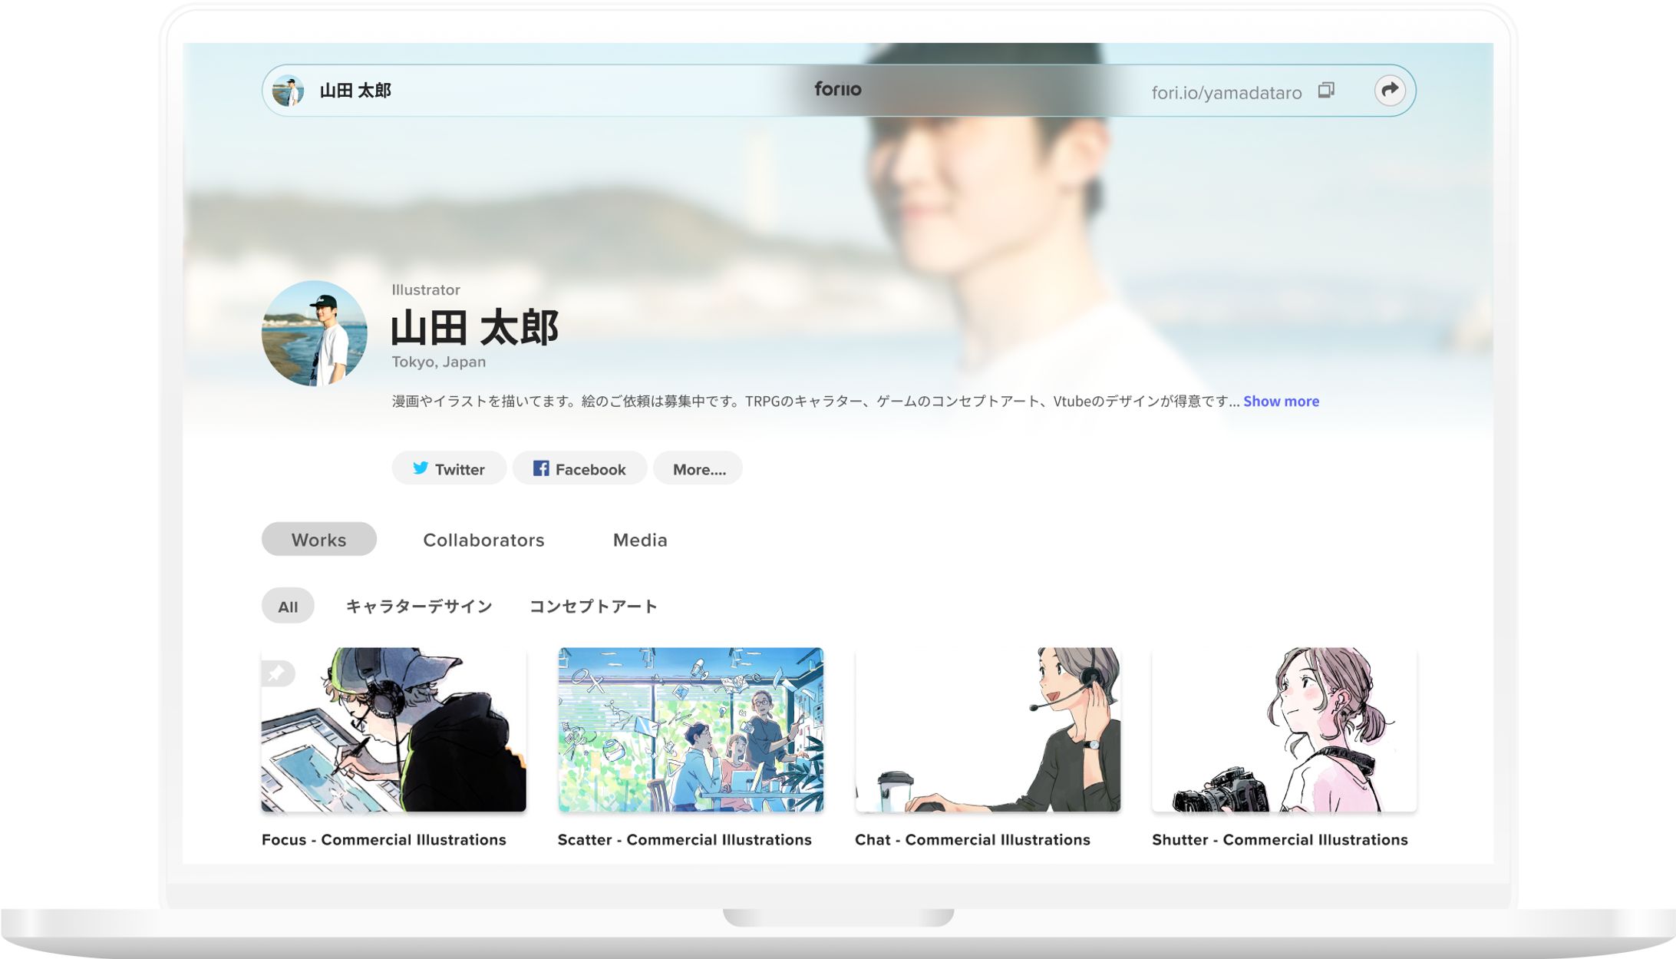The width and height of the screenshot is (1676, 959).
Task: Select the Works tab
Action: (x=318, y=539)
